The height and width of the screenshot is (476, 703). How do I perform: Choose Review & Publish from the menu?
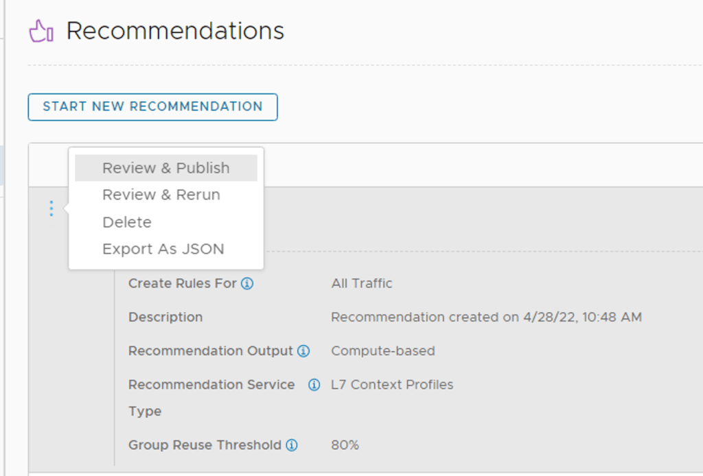tap(165, 168)
